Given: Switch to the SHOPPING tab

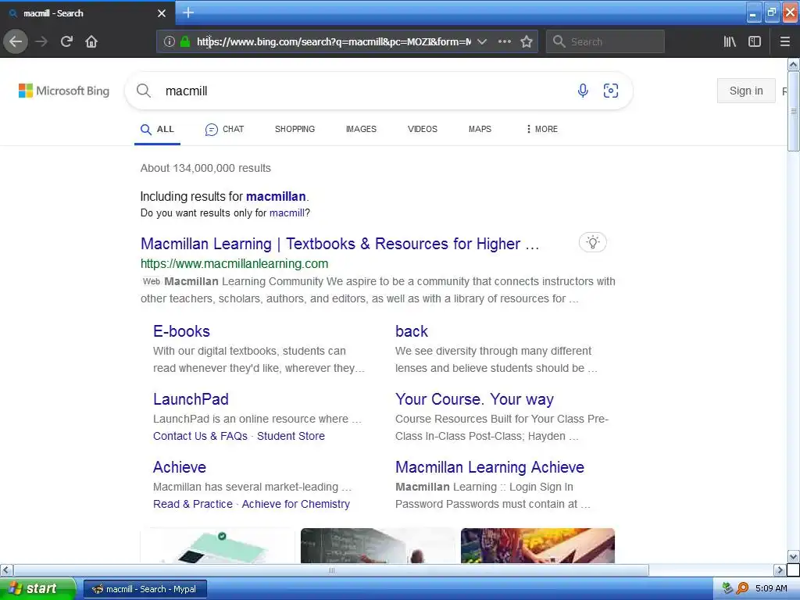Looking at the screenshot, I should click(295, 129).
